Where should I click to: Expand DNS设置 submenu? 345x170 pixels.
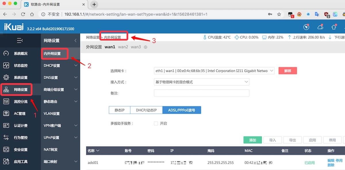point(76,78)
